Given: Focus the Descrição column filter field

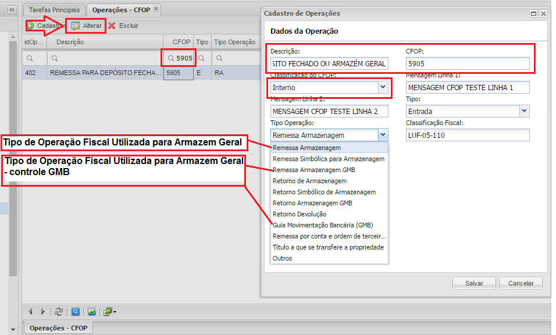Looking at the screenshot, I should (105, 58).
